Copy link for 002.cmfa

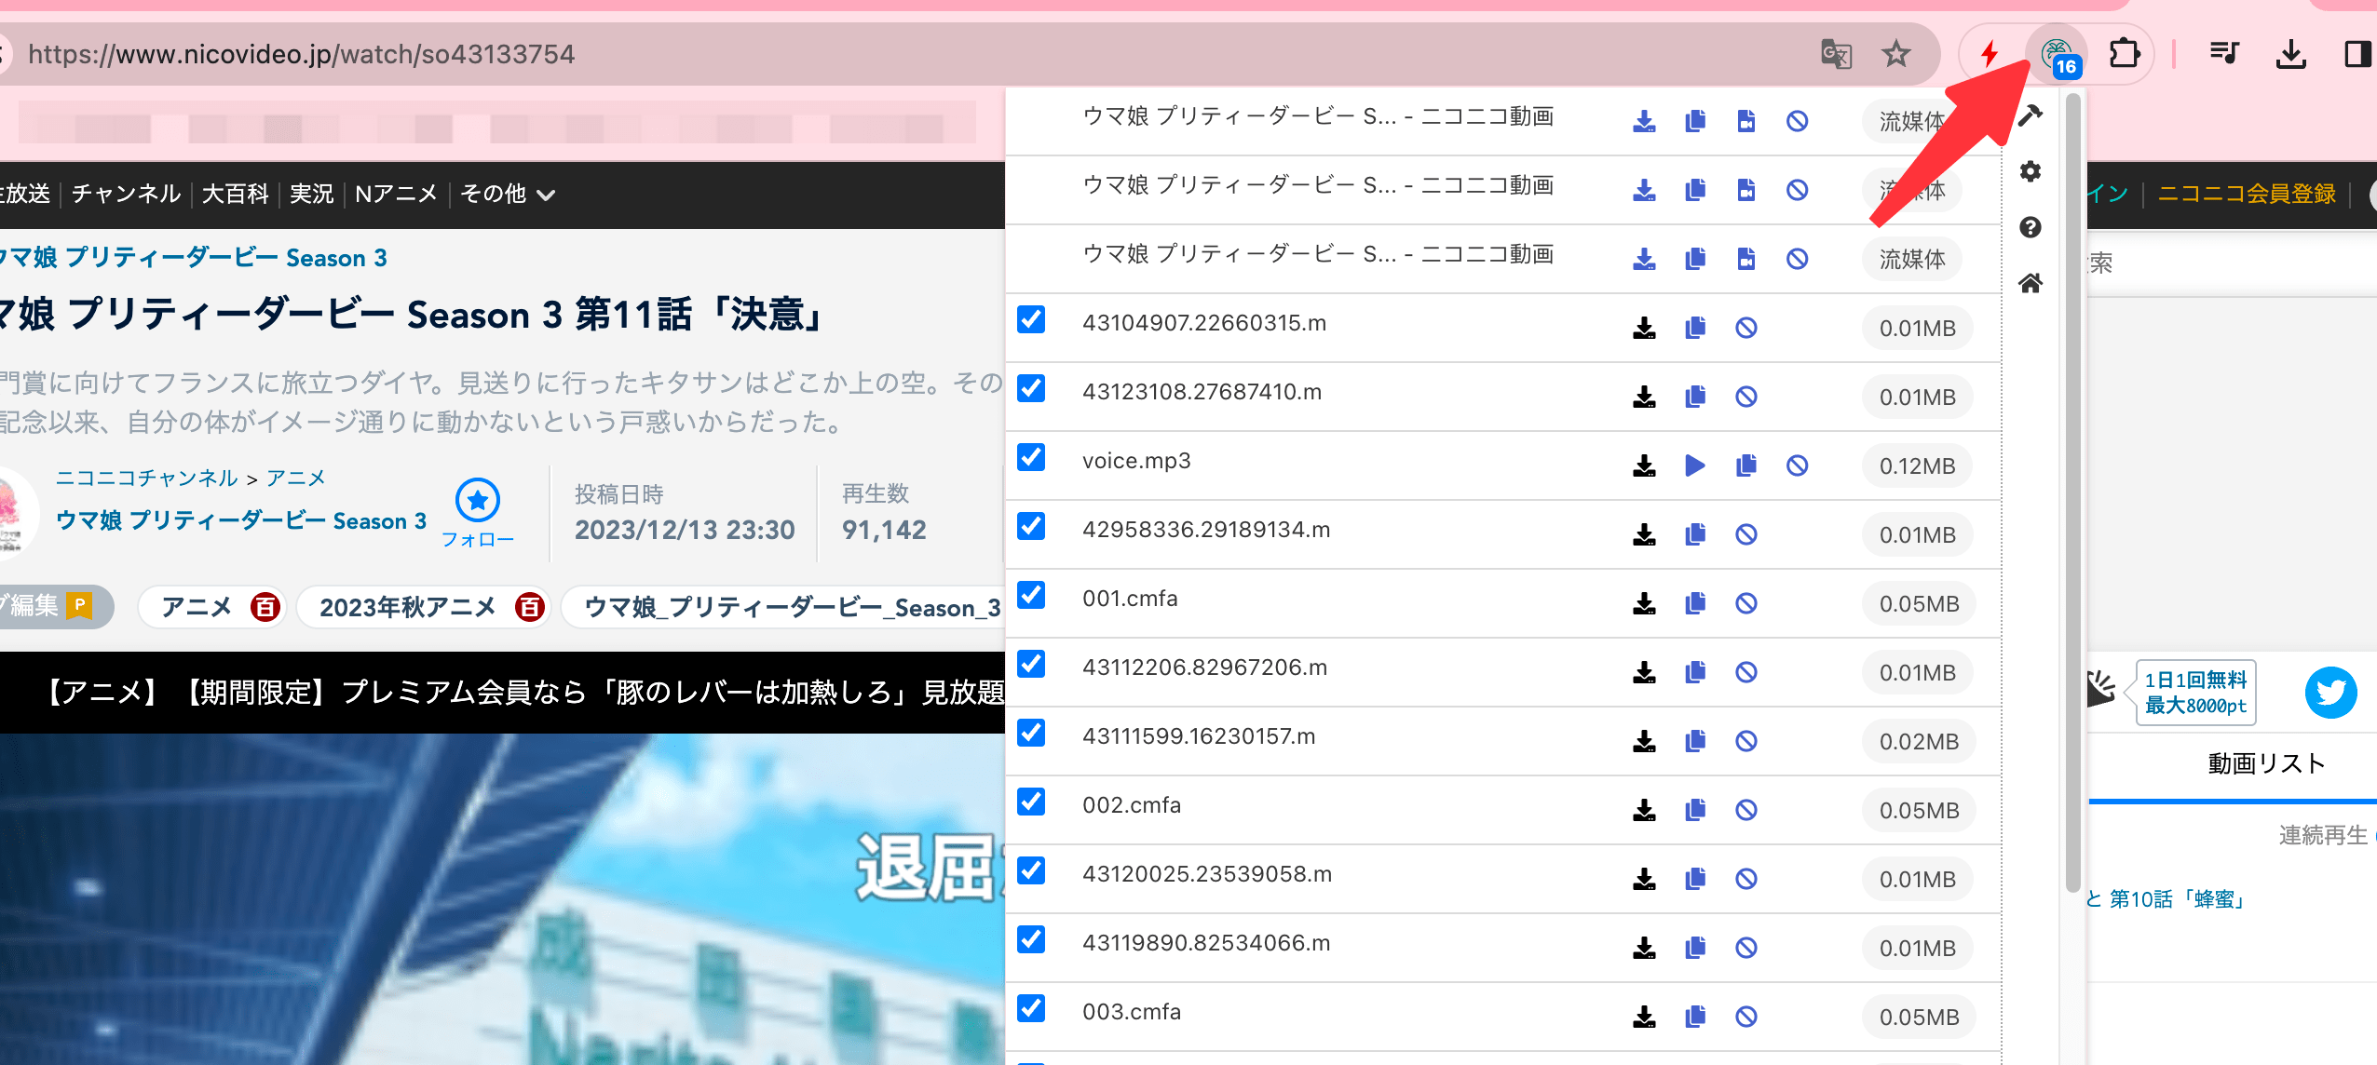tap(1695, 810)
